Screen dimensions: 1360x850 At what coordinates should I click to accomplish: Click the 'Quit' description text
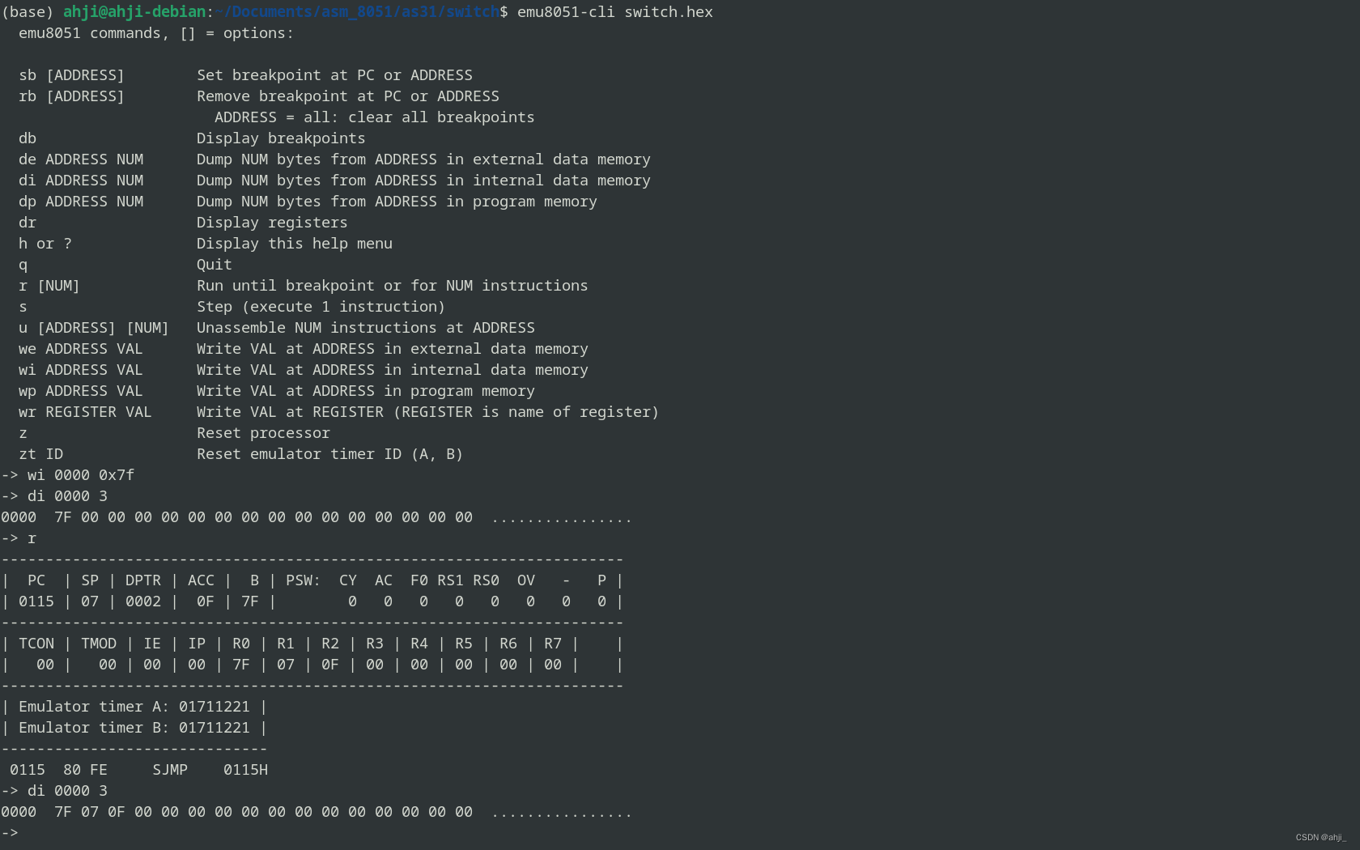pos(215,265)
